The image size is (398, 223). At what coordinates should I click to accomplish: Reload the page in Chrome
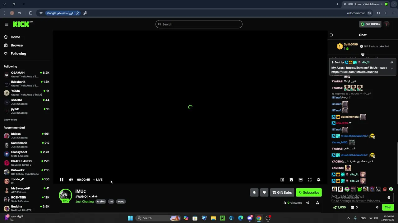(x=378, y=13)
